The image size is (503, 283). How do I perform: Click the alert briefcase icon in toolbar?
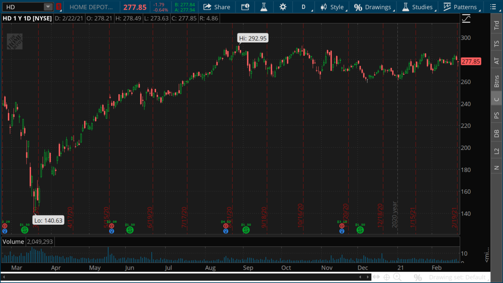pyautogui.click(x=245, y=7)
